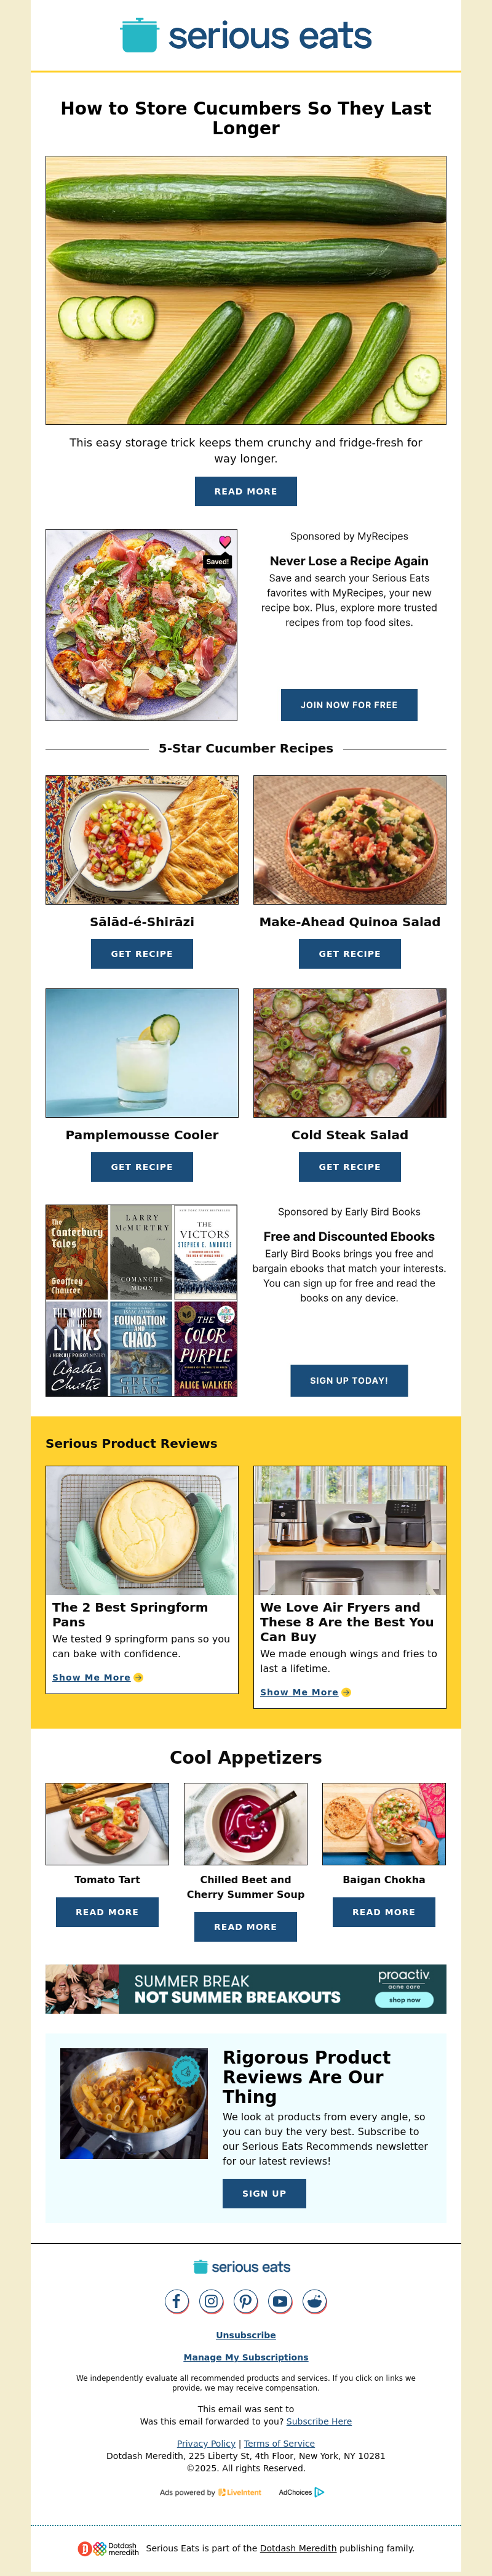
Task: Open the Pamplemousse Cooler drink thumbnail
Action: click(141, 1053)
